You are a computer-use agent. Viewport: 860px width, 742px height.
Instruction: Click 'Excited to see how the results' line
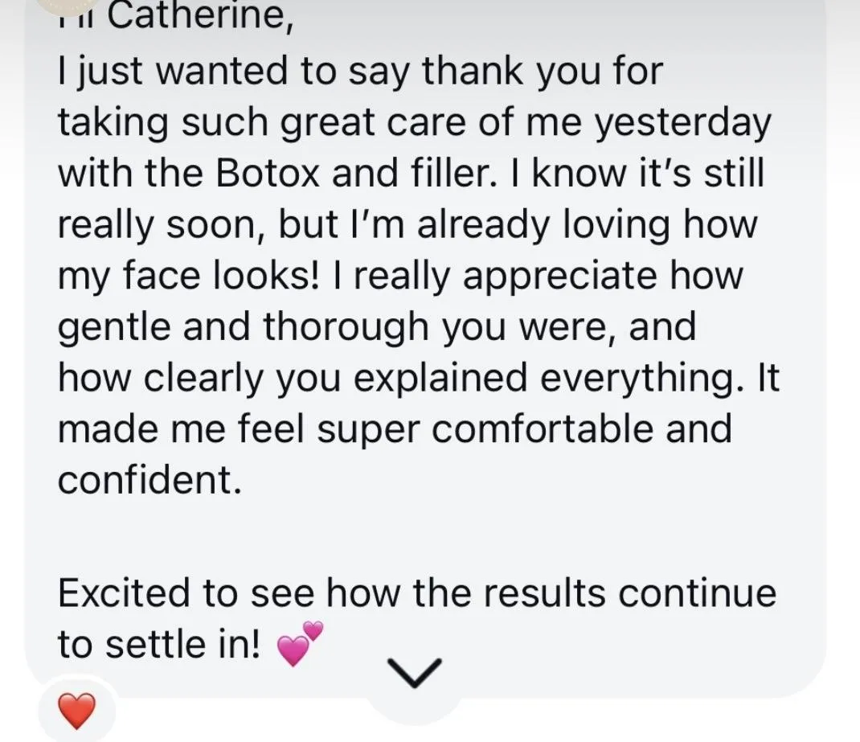tap(416, 593)
